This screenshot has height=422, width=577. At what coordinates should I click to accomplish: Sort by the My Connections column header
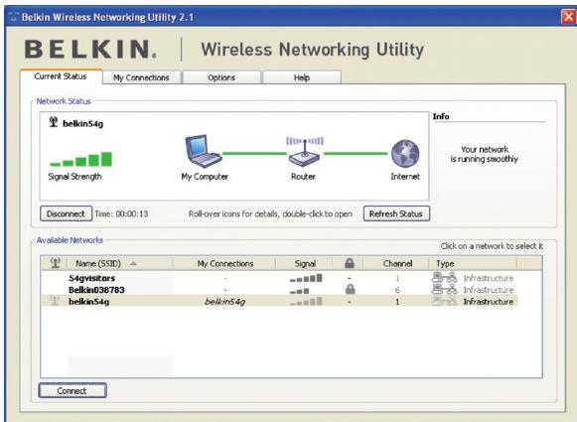(224, 263)
